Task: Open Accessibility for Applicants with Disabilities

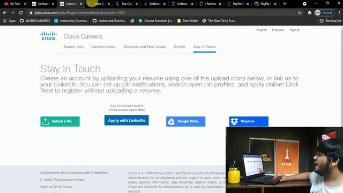Action: [74, 173]
